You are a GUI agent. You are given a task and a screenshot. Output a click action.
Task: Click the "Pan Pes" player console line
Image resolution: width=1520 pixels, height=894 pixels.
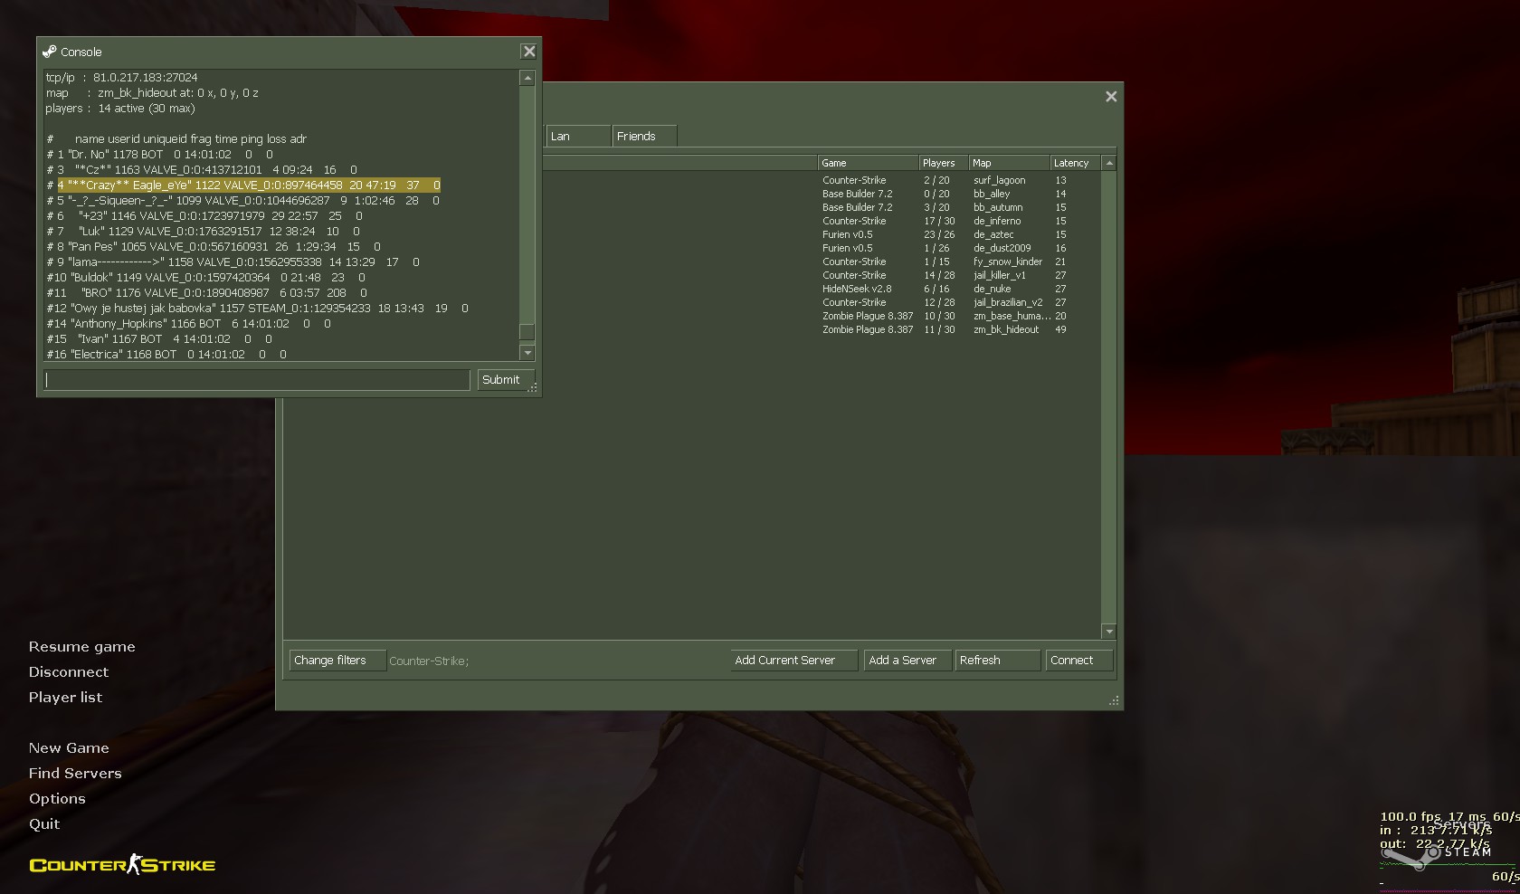tap(214, 247)
